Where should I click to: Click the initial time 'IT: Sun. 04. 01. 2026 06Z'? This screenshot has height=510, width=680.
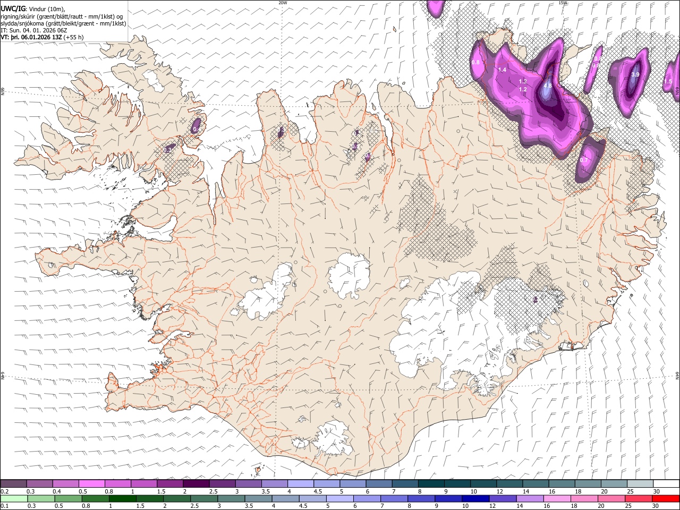pos(34,30)
